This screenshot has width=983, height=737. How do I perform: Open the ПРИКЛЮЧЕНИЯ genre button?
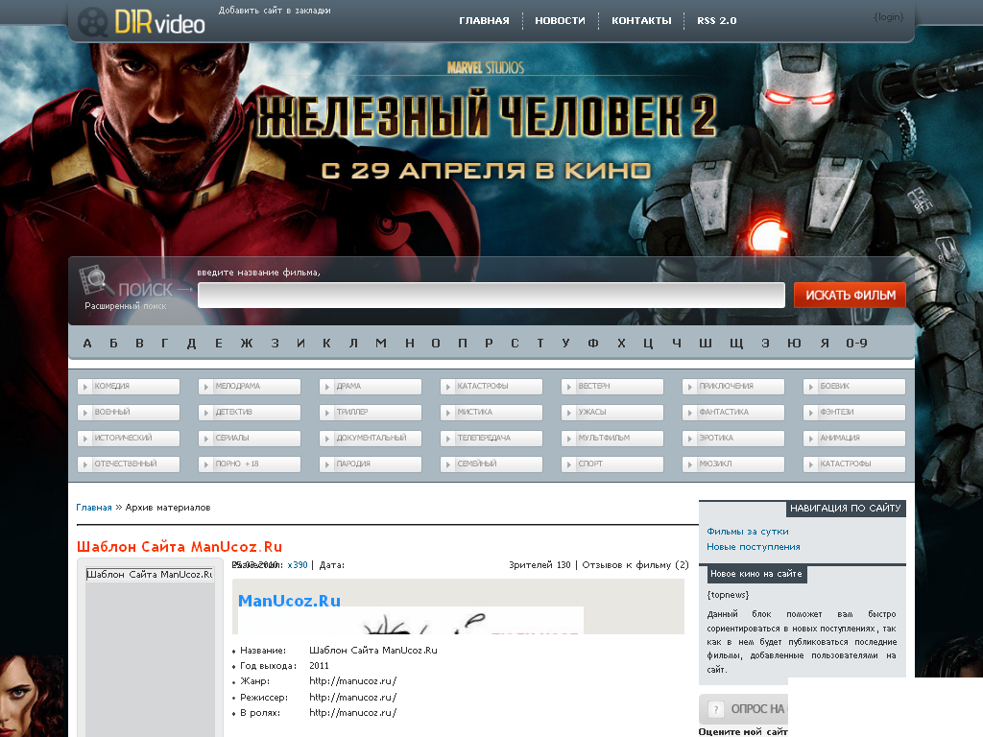click(x=733, y=387)
